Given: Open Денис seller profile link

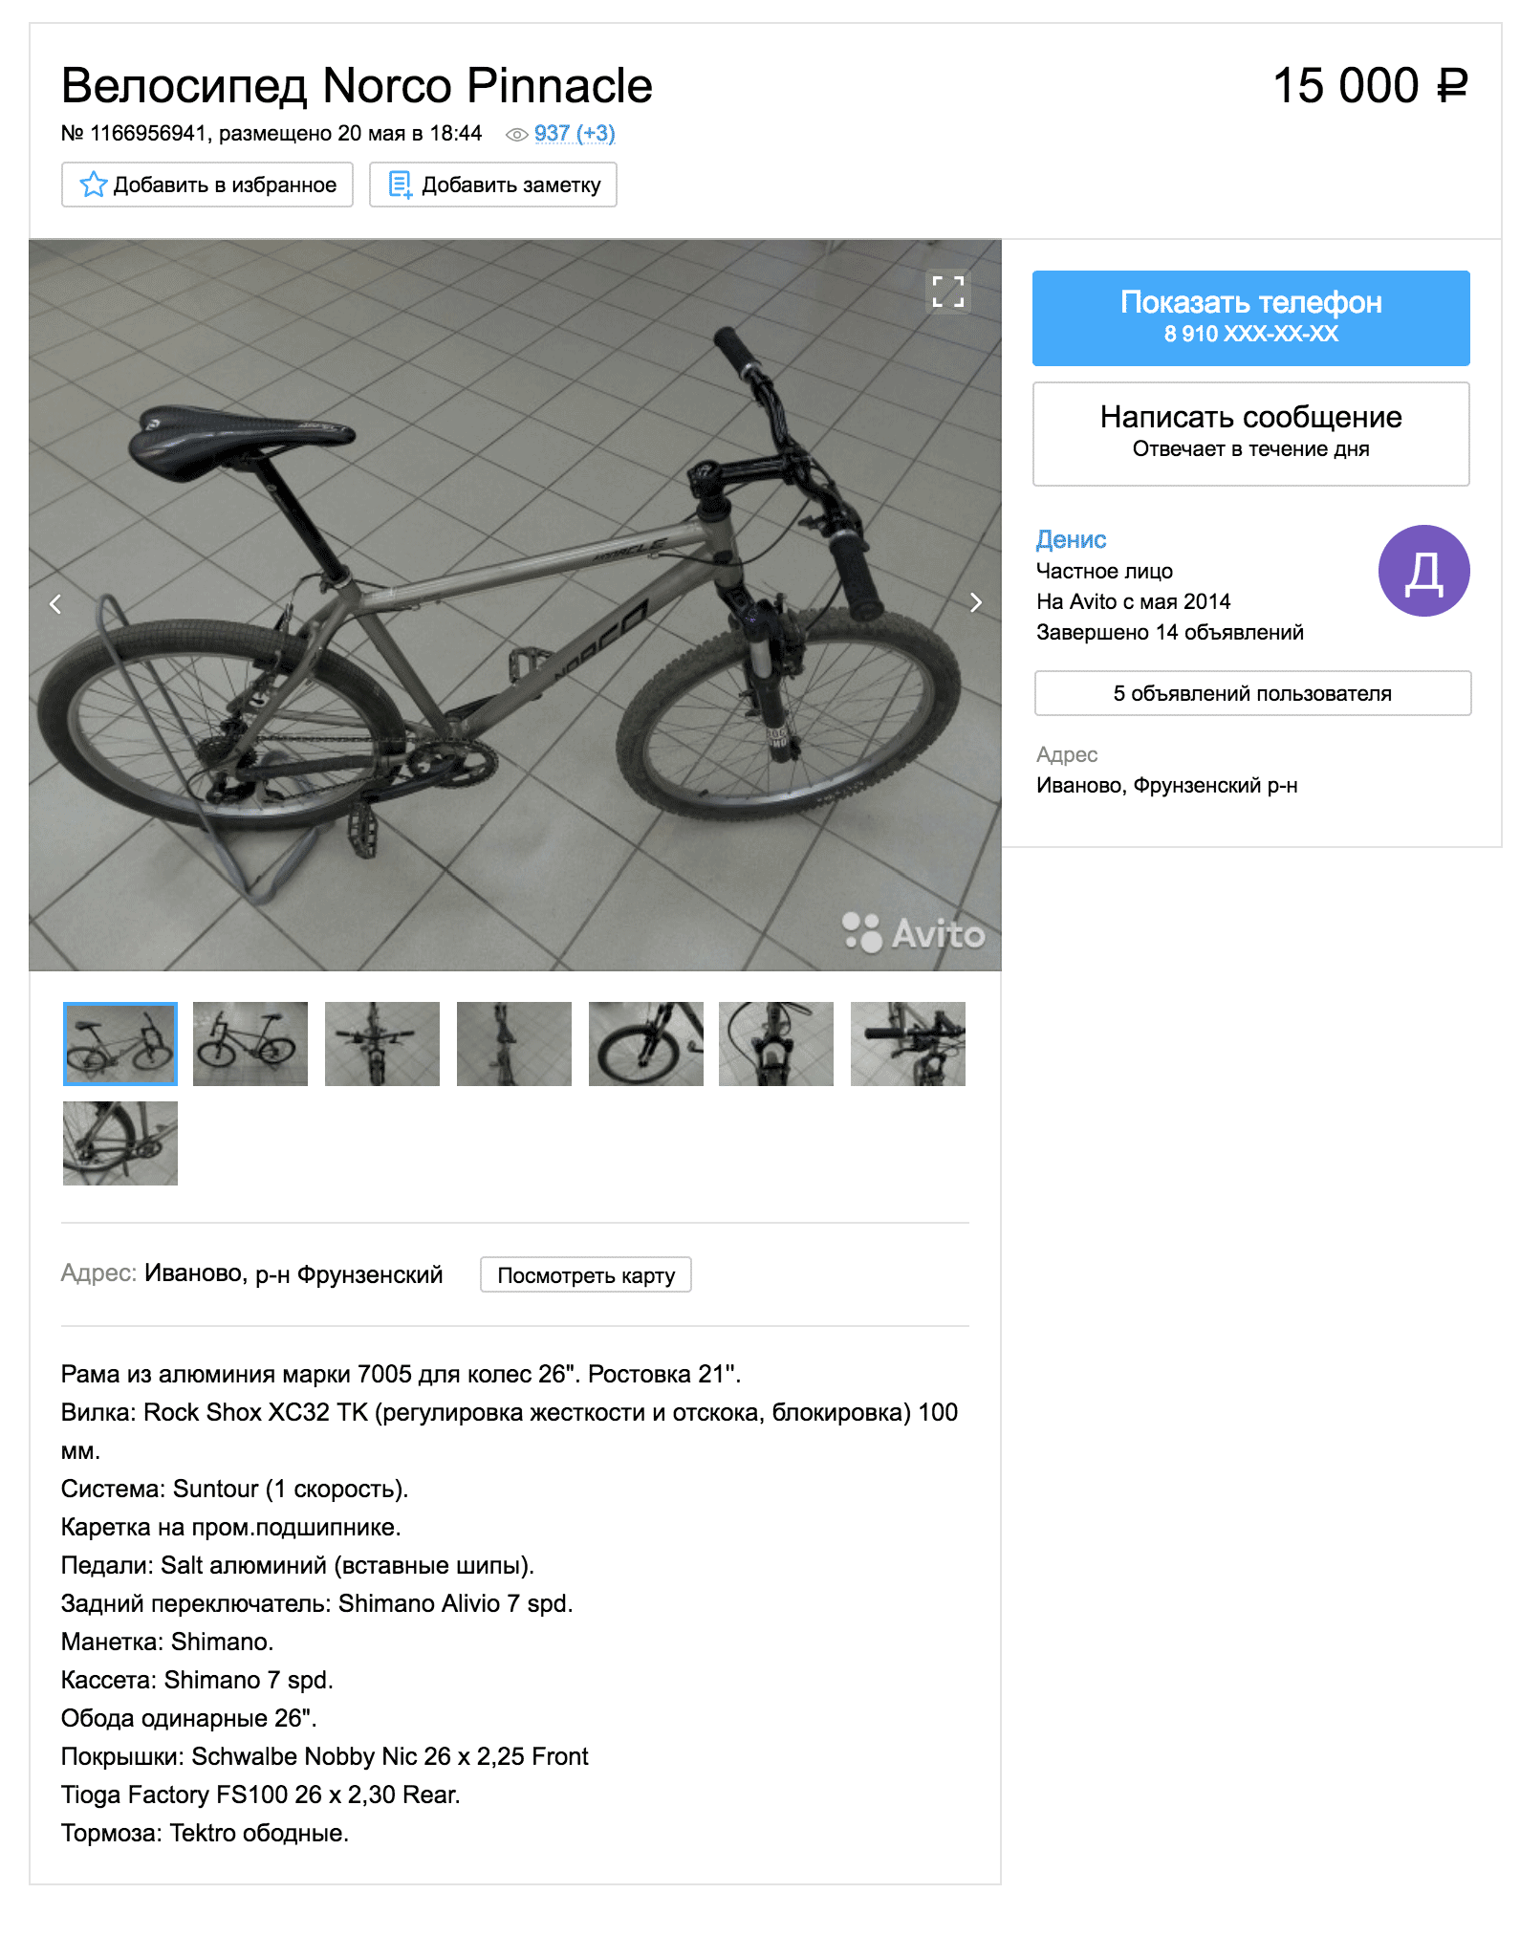Looking at the screenshot, I should click(1071, 540).
